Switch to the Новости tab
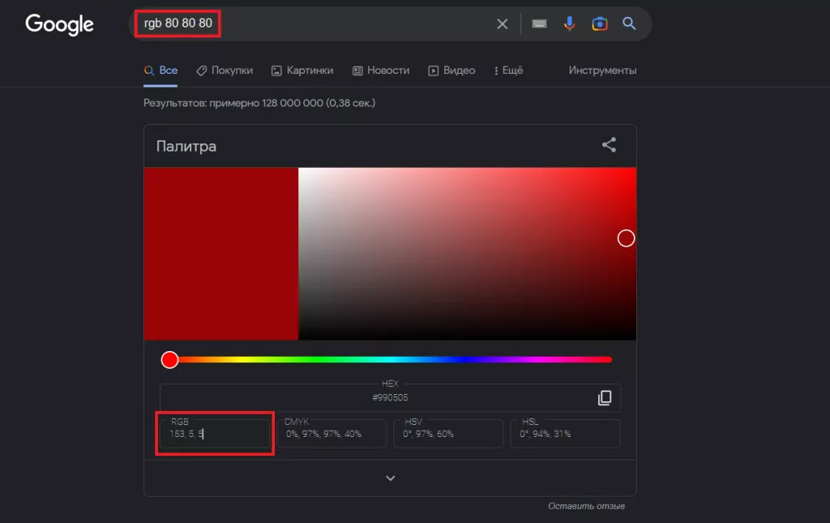Screen dimensions: 830x523 coord(381,71)
